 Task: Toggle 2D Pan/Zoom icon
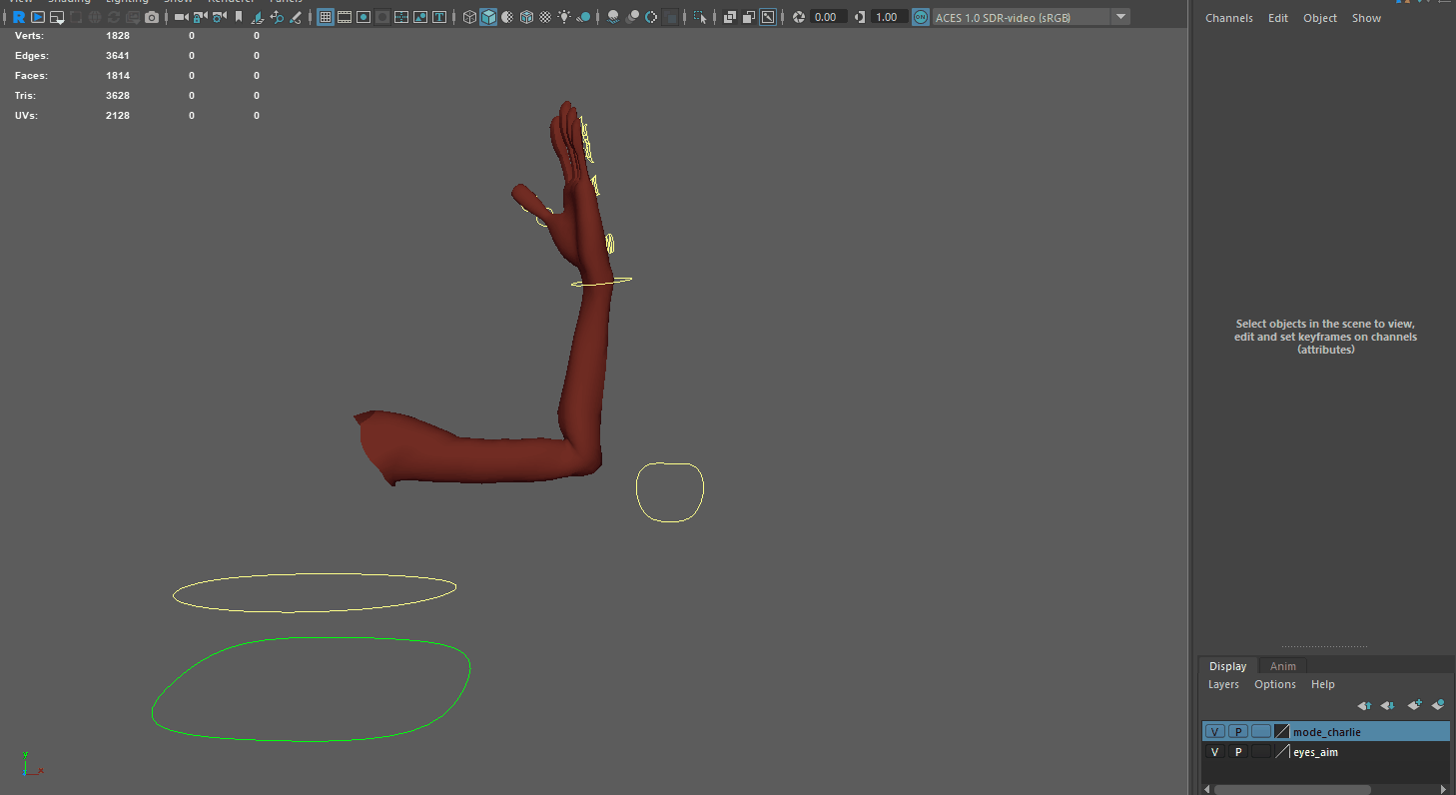tap(278, 17)
